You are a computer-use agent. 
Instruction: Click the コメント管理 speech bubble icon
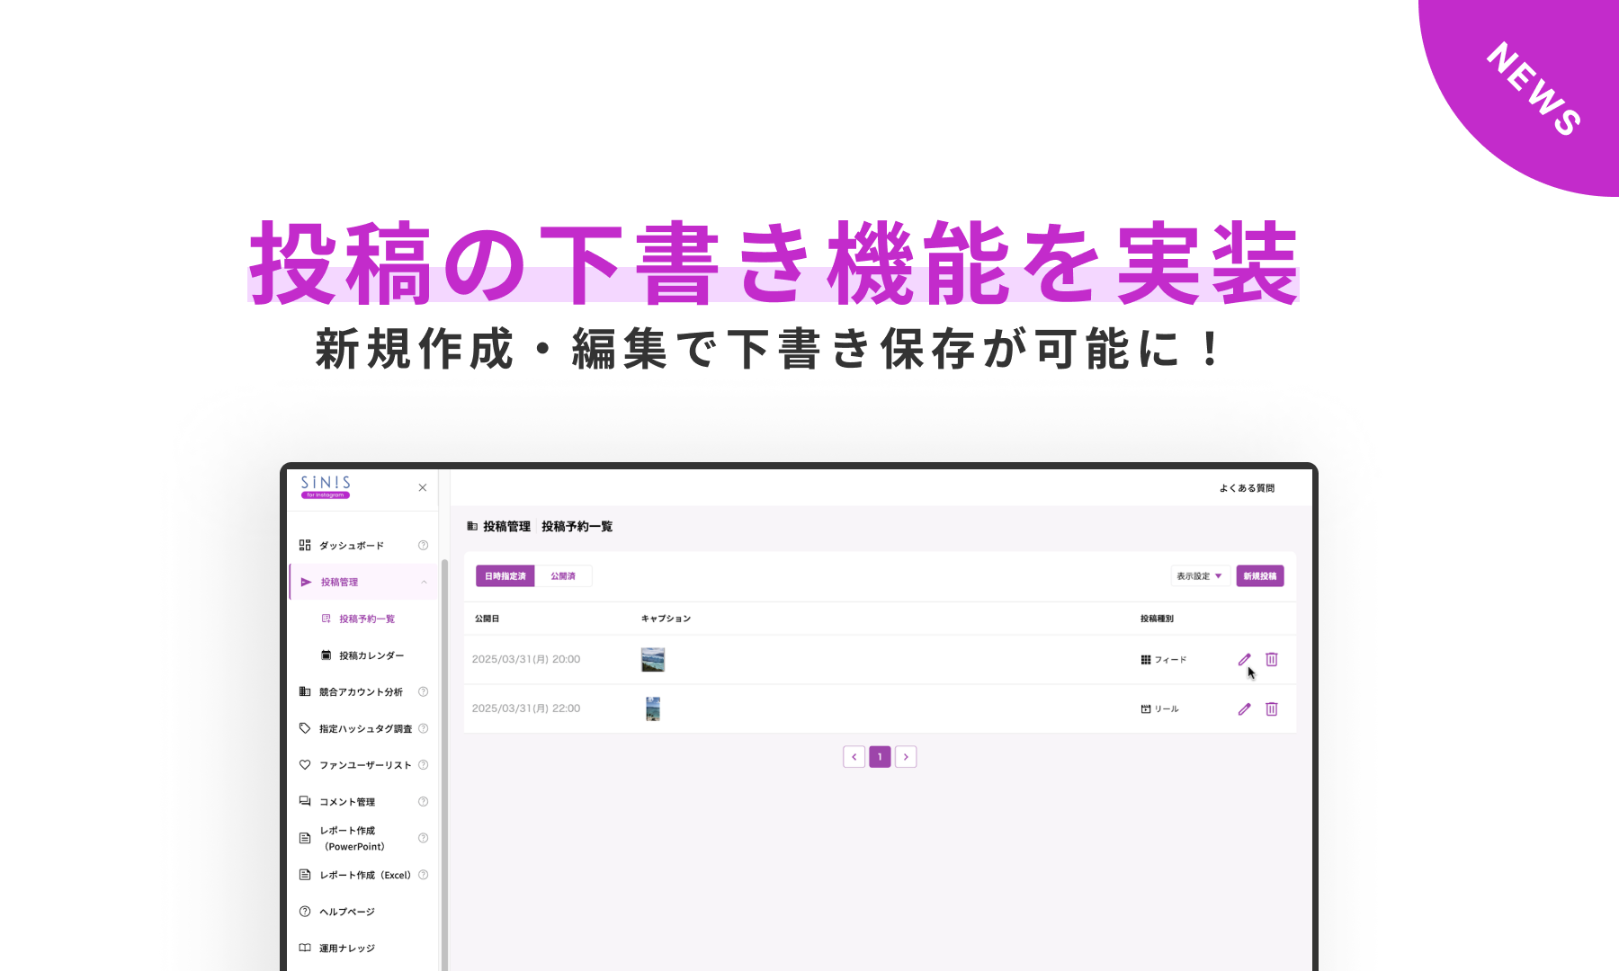pyautogui.click(x=304, y=801)
